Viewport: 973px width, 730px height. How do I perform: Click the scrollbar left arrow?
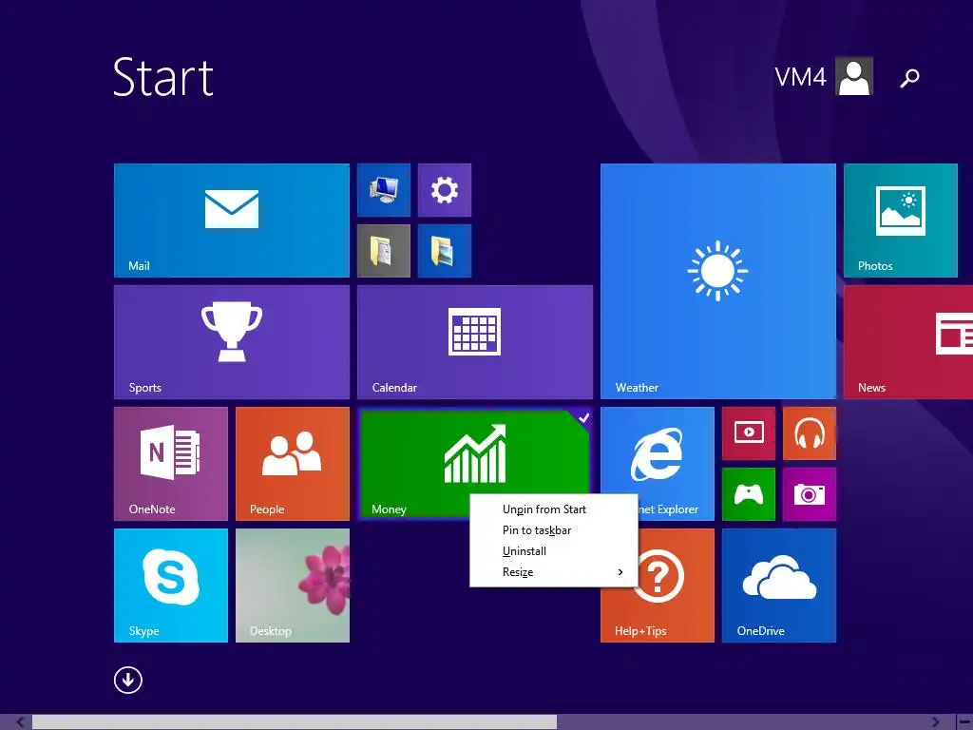coord(21,722)
